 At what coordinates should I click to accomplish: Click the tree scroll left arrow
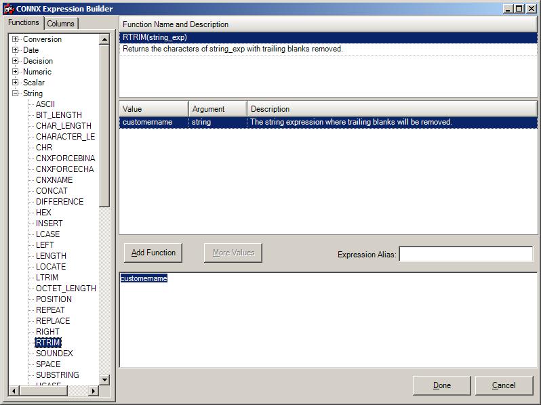(14, 391)
